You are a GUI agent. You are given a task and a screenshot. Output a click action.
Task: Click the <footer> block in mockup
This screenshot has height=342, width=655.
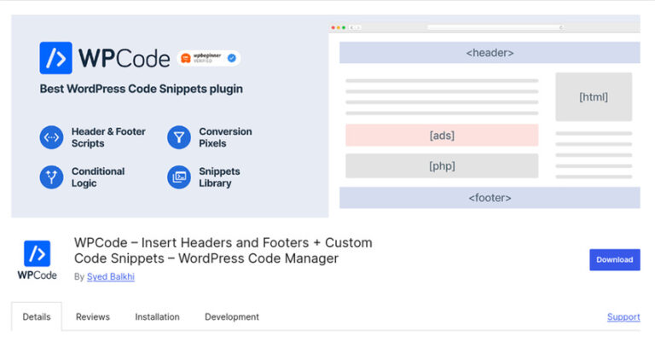pos(490,198)
